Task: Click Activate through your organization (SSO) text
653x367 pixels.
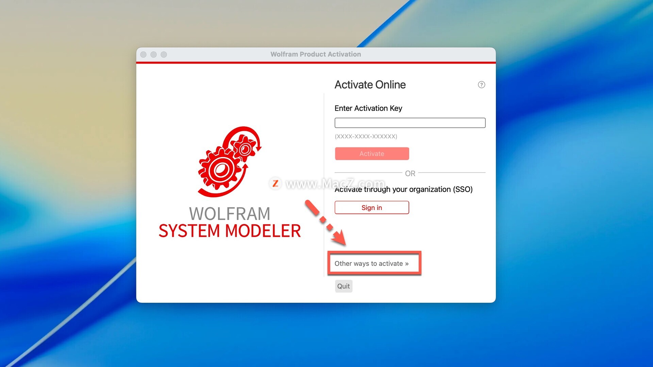Action: [404, 189]
